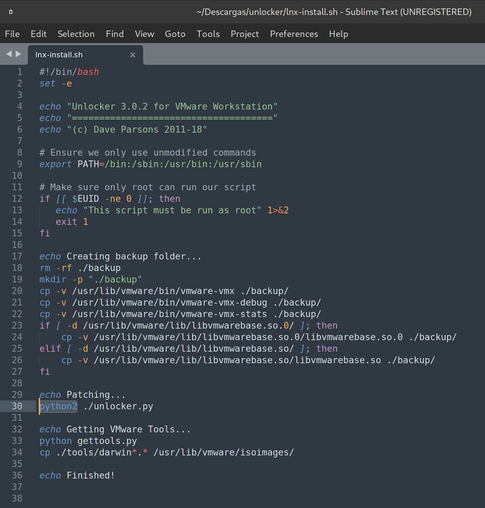Open the Project menu

pos(245,34)
